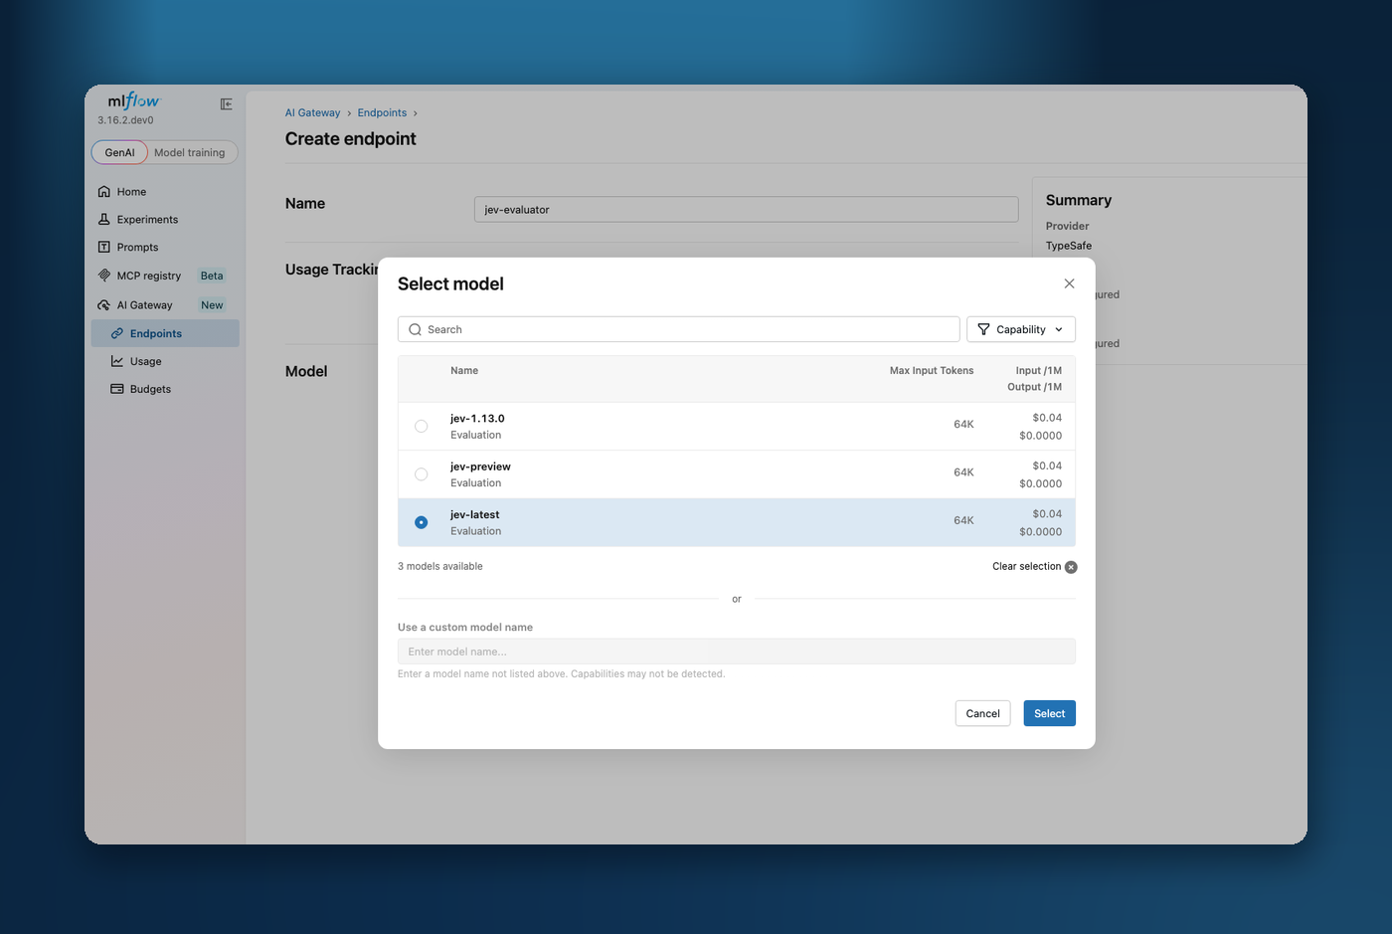Open the Capability filter dropdown
Screen dimensions: 1392x934
[1021, 329]
